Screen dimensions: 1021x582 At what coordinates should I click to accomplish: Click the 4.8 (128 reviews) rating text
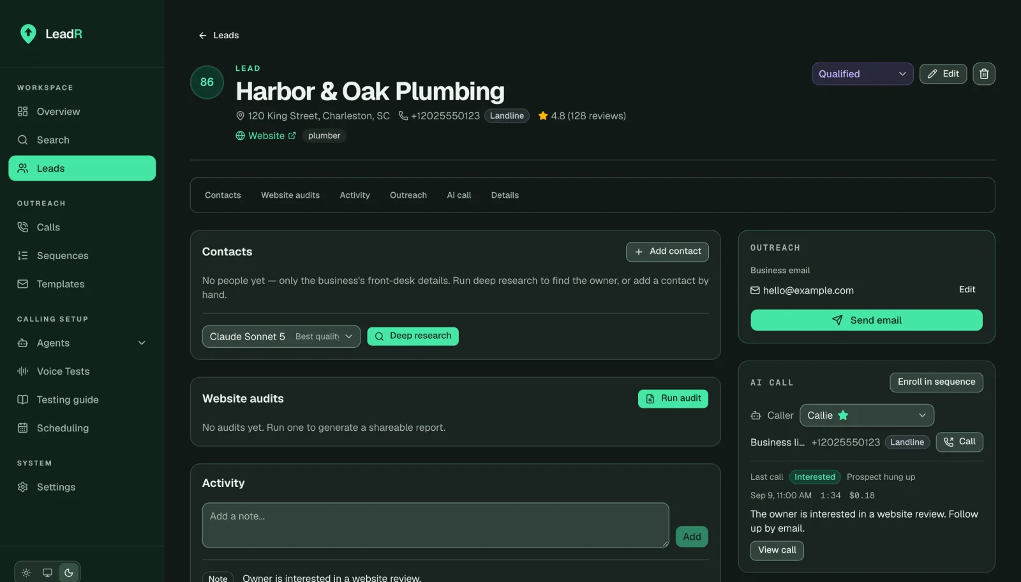[588, 116]
